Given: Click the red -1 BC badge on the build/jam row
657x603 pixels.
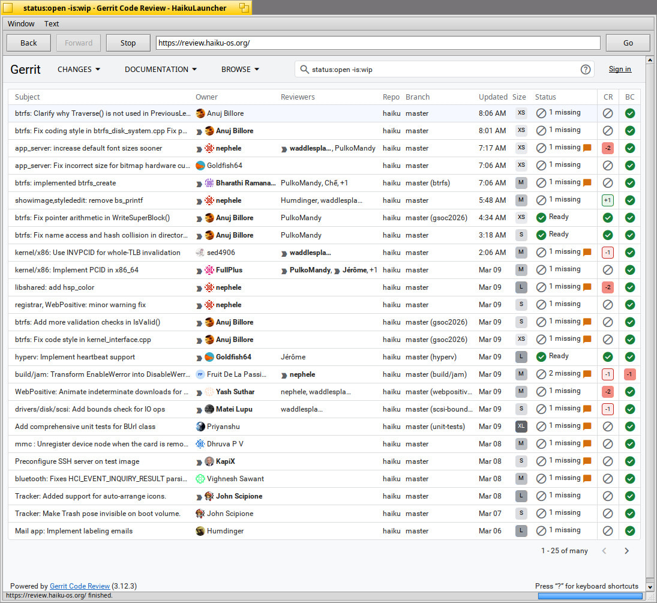Looking at the screenshot, I should click(x=629, y=374).
